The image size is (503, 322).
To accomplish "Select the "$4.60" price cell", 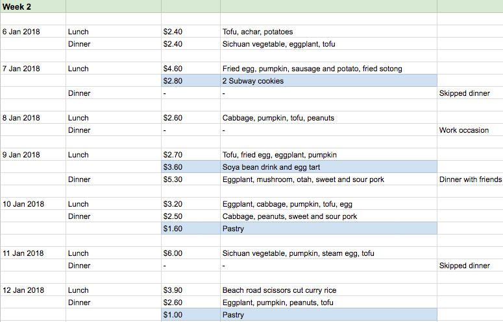I will pyautogui.click(x=190, y=69).
